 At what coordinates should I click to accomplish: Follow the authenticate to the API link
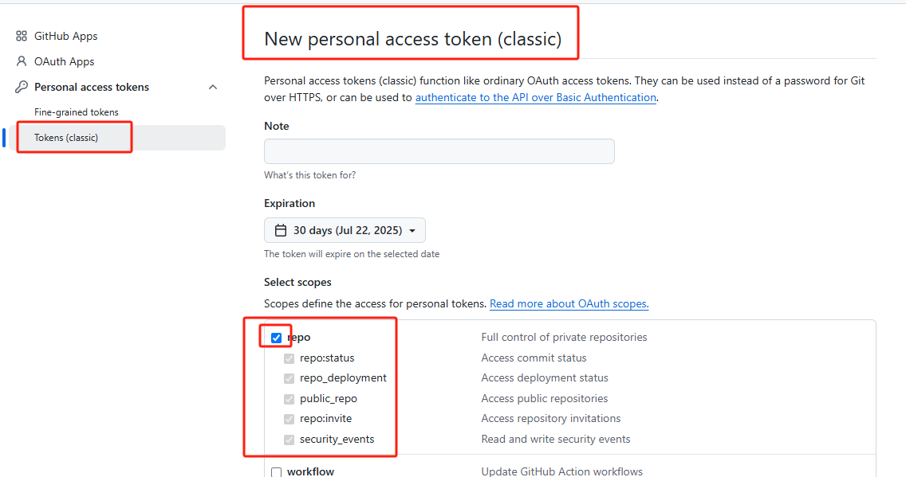click(x=536, y=97)
